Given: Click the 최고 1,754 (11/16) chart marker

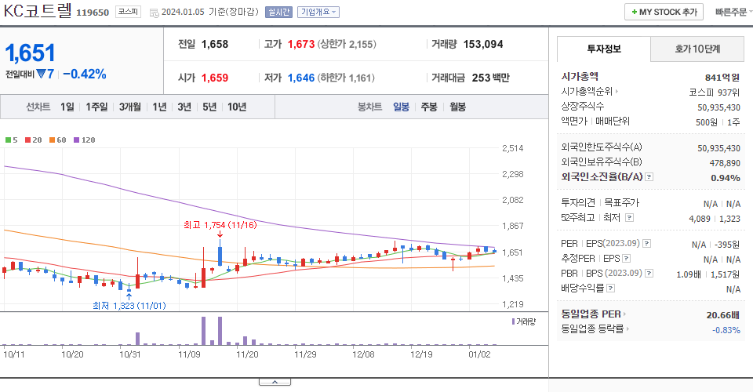Looking at the screenshot, I should point(220,225).
